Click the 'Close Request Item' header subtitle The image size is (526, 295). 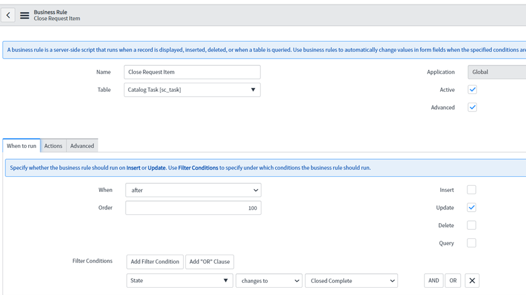57,19
